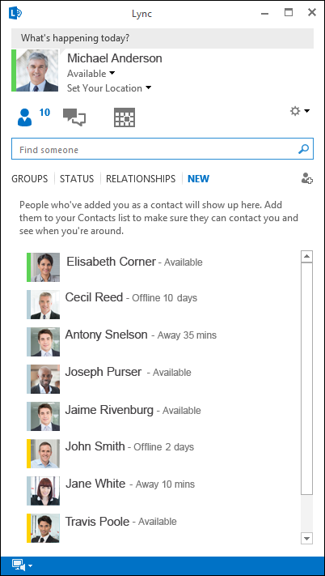Click the Michael Anderson name text
The width and height of the screenshot is (325, 576).
pyautogui.click(x=114, y=58)
